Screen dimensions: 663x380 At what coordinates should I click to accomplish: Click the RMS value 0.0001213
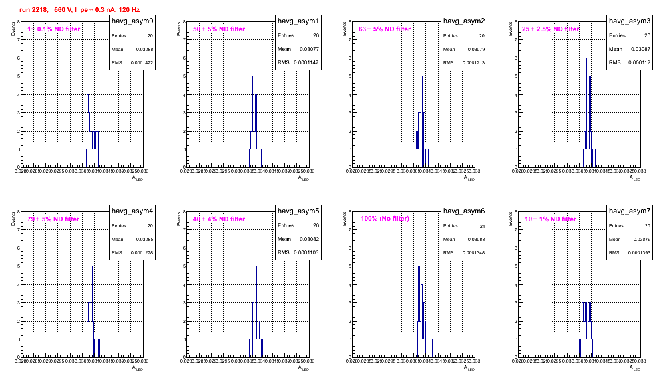coord(473,63)
